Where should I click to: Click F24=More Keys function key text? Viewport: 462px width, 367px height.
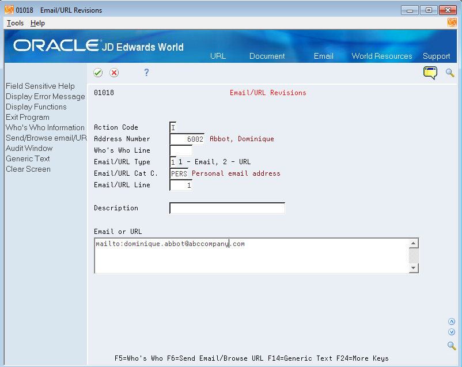click(x=362, y=358)
